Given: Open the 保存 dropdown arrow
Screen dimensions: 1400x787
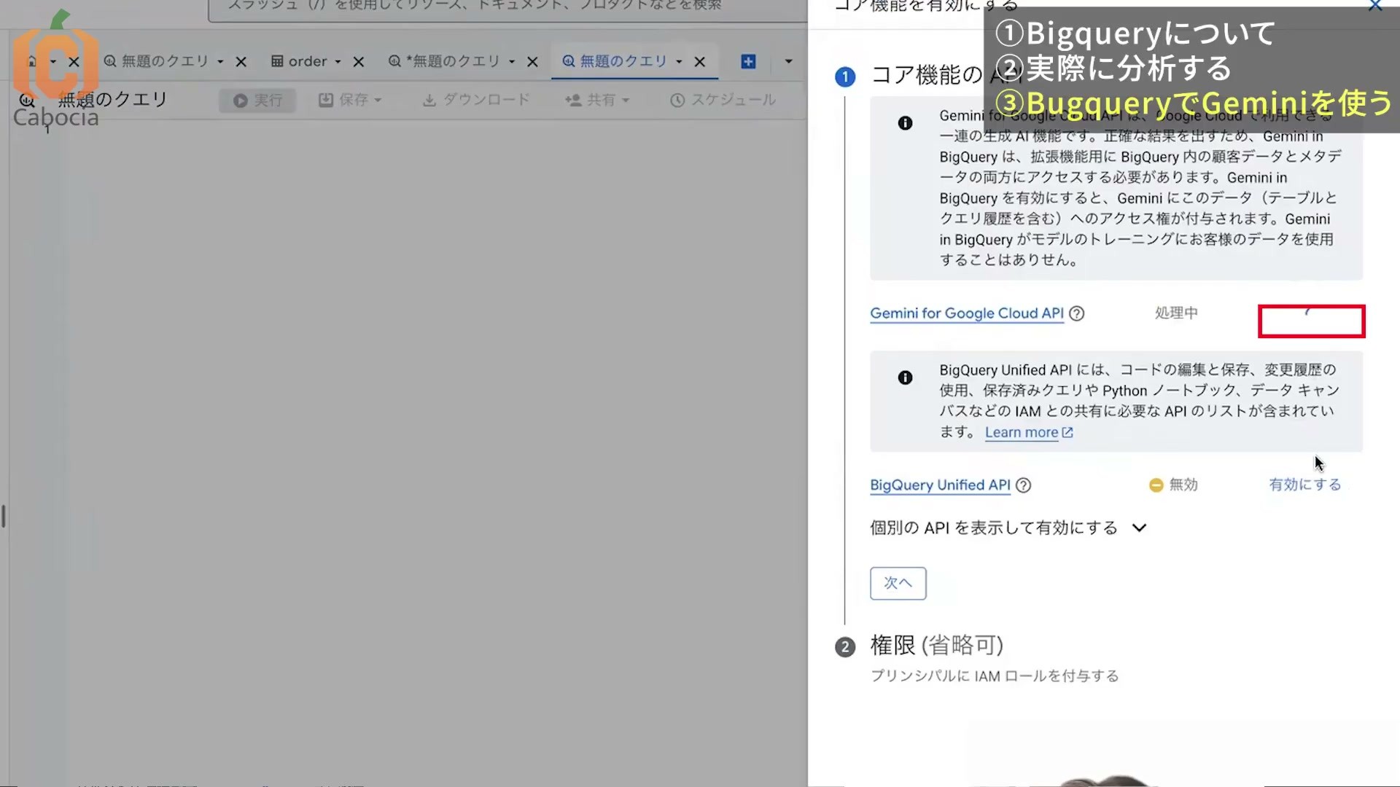Looking at the screenshot, I should coord(378,100).
